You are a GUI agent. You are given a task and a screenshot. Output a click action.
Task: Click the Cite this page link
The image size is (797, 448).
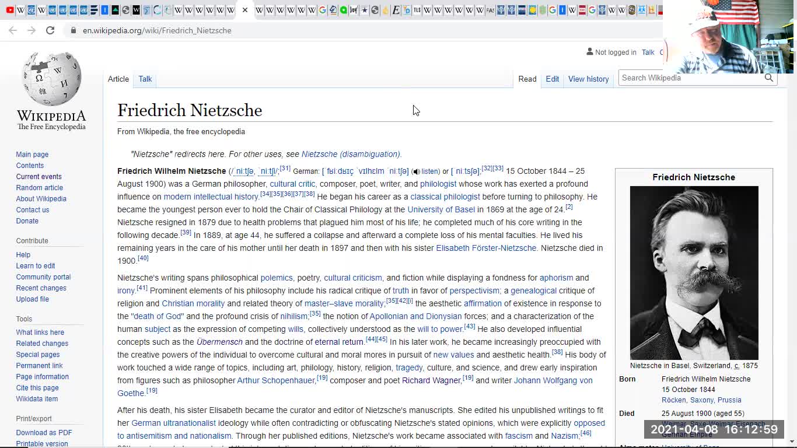click(37, 388)
